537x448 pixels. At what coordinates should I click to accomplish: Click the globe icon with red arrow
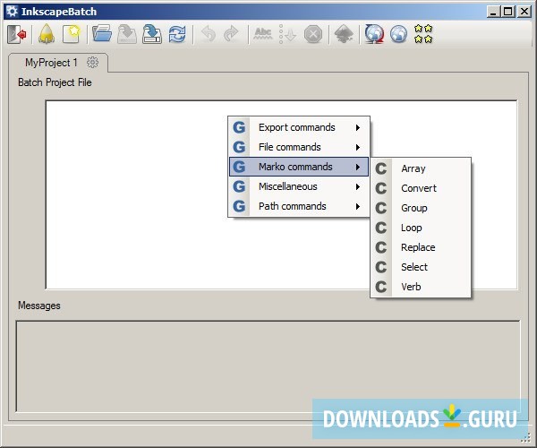[x=374, y=34]
